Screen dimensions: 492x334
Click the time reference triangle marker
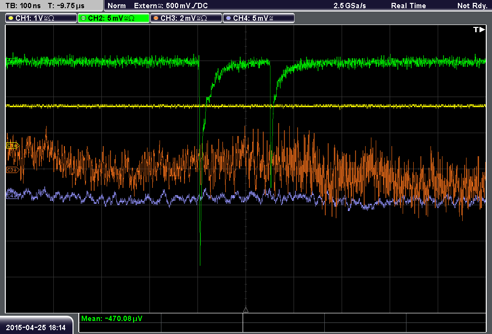pyautogui.click(x=246, y=310)
